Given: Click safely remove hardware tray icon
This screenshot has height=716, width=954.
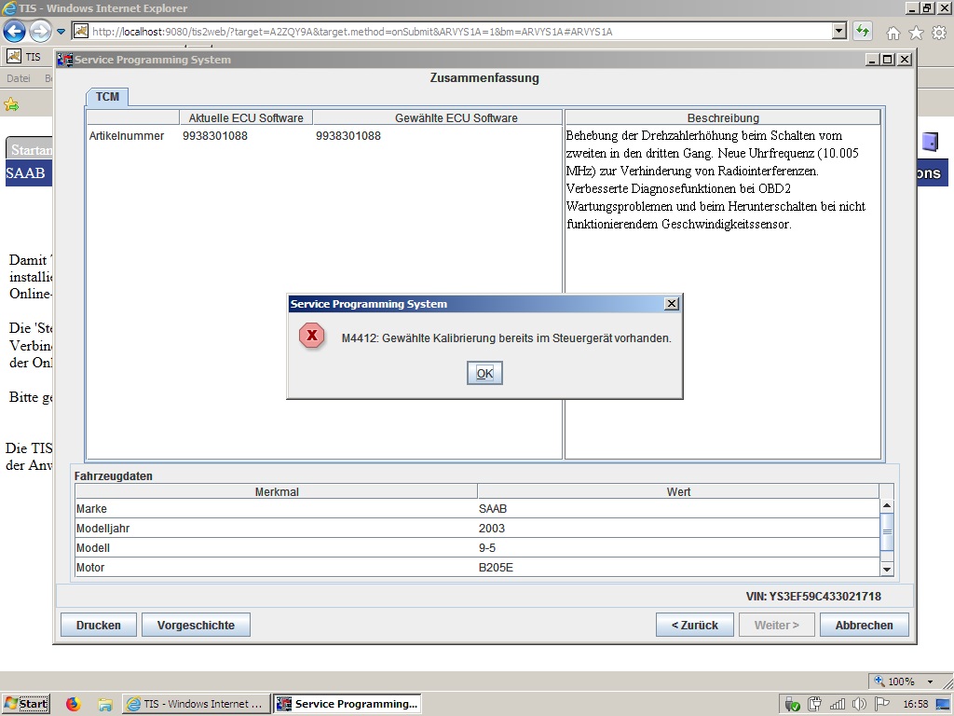Looking at the screenshot, I should pos(792,705).
